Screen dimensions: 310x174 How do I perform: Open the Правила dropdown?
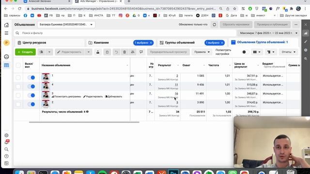click(202, 52)
